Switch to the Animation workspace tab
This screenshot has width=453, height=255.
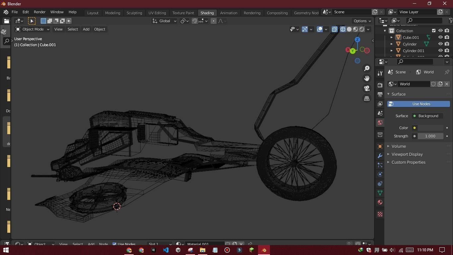click(228, 13)
